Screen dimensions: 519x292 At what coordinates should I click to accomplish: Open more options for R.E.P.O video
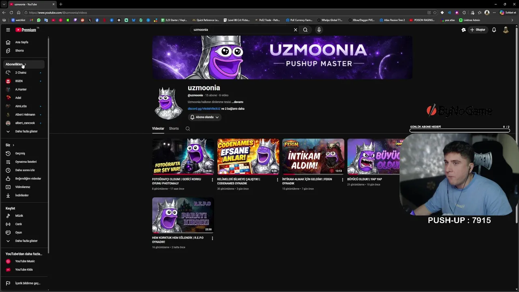tap(212, 238)
